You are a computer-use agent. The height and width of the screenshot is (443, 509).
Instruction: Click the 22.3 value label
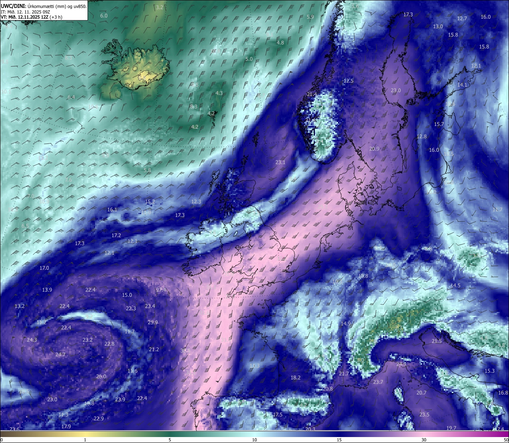[x=131, y=308]
